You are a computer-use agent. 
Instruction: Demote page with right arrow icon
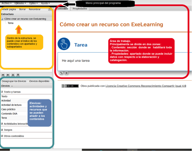coord(8,75)
